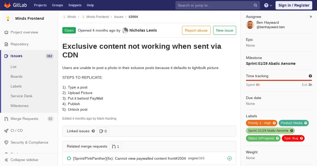Click the search magnifier icon
The width and height of the screenshot is (317, 166).
(255, 5)
